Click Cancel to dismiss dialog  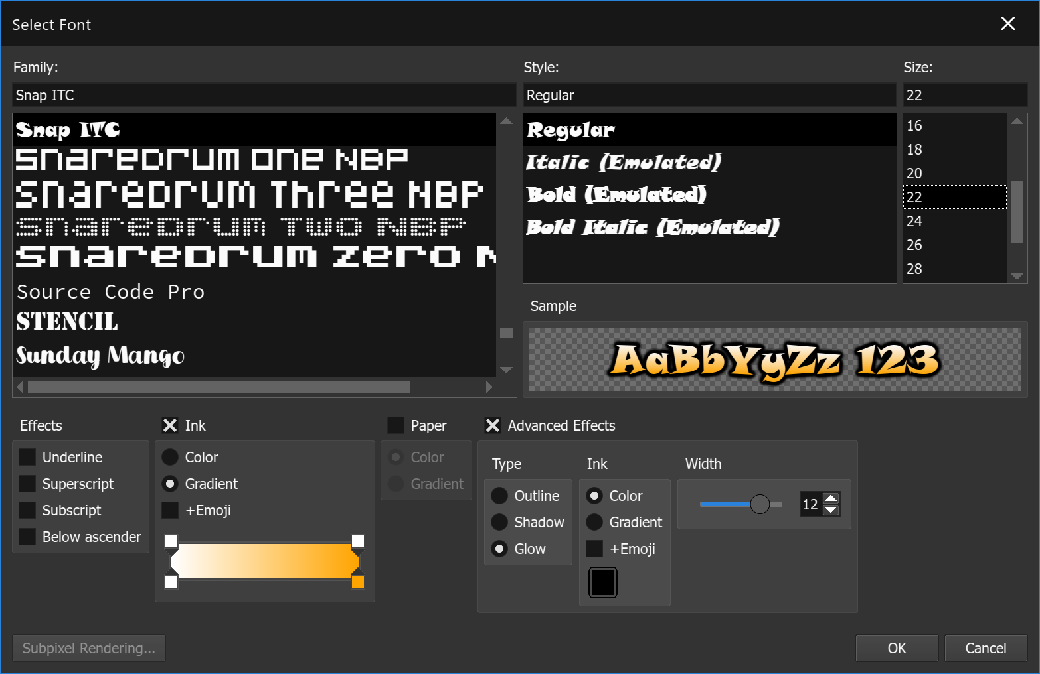tap(986, 648)
